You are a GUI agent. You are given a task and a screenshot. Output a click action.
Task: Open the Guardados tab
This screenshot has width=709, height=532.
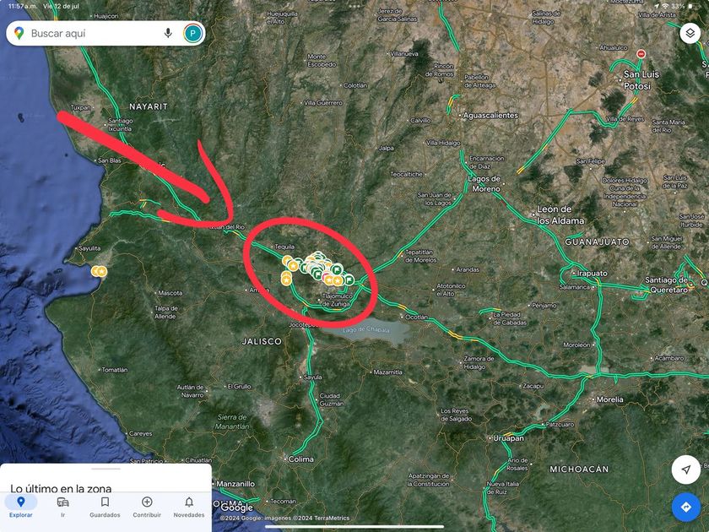[x=105, y=507]
